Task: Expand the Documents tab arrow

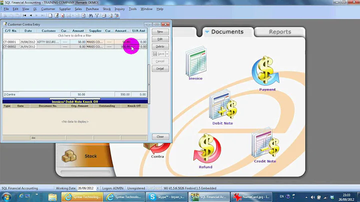Action: tap(207, 31)
